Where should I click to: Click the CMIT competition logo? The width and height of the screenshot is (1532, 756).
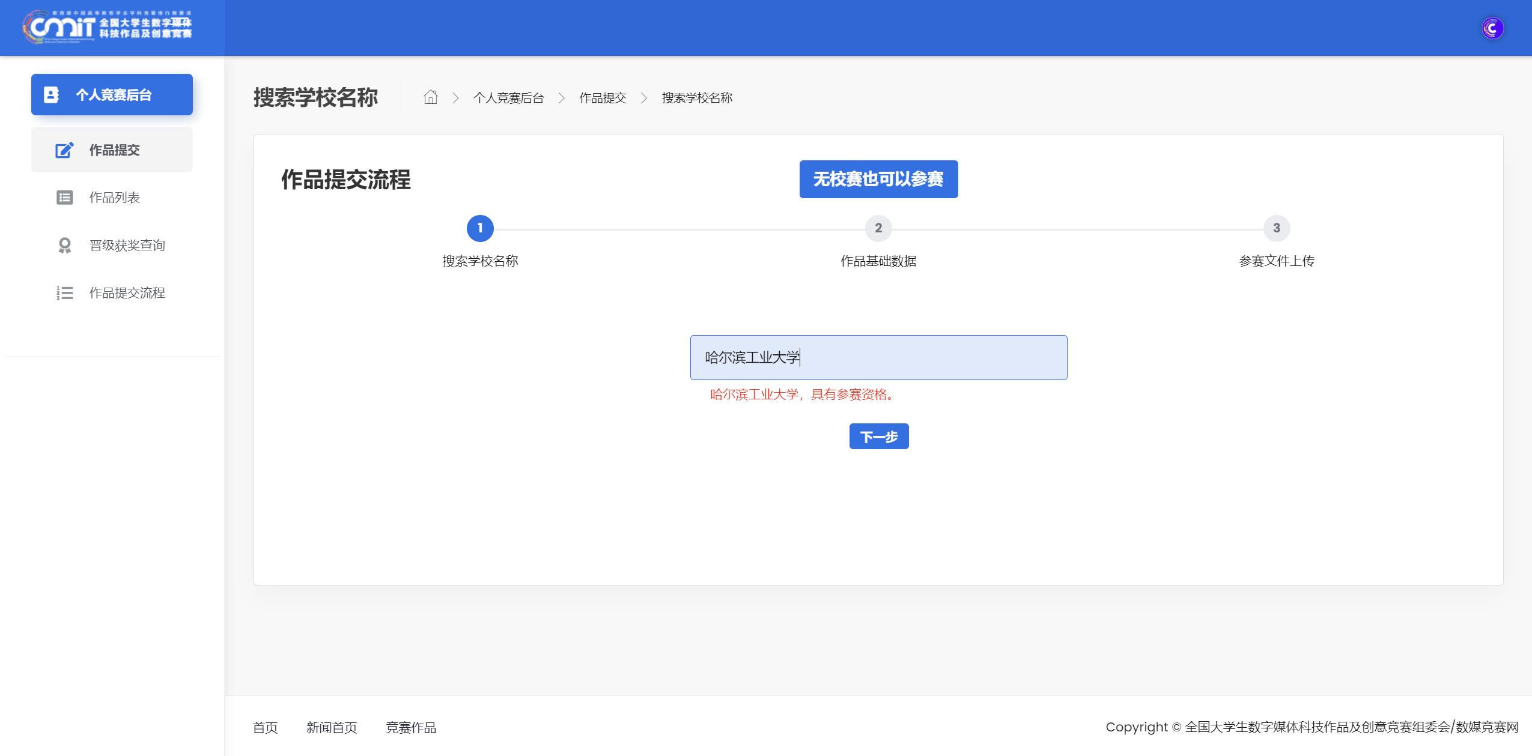108,27
